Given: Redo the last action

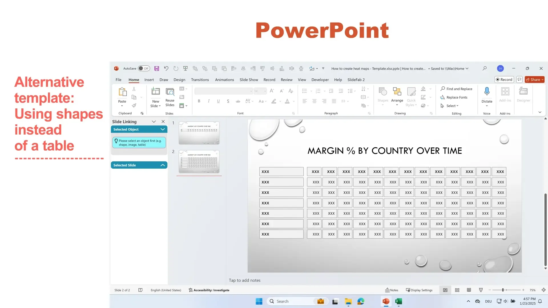Looking at the screenshot, I should pos(176,68).
